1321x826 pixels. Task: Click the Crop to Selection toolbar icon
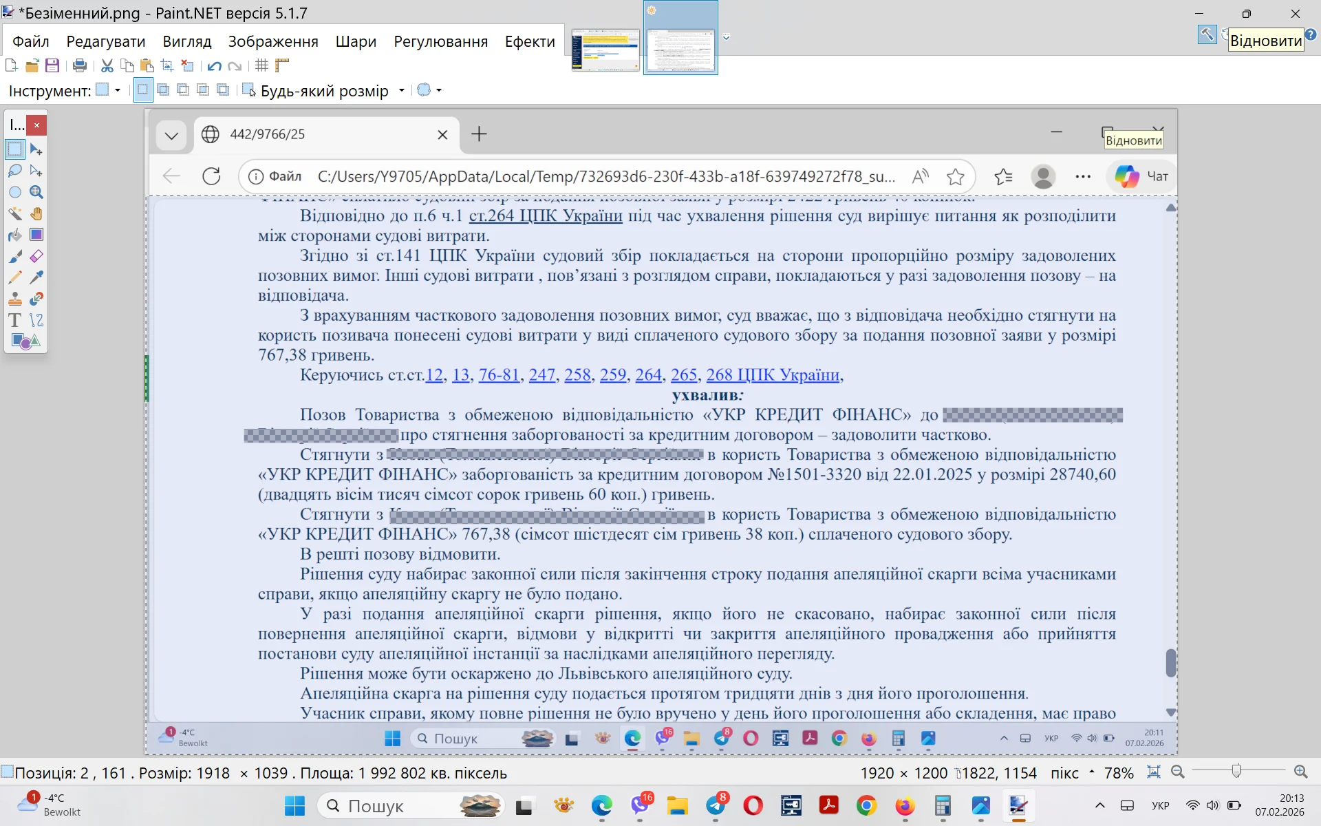point(166,65)
